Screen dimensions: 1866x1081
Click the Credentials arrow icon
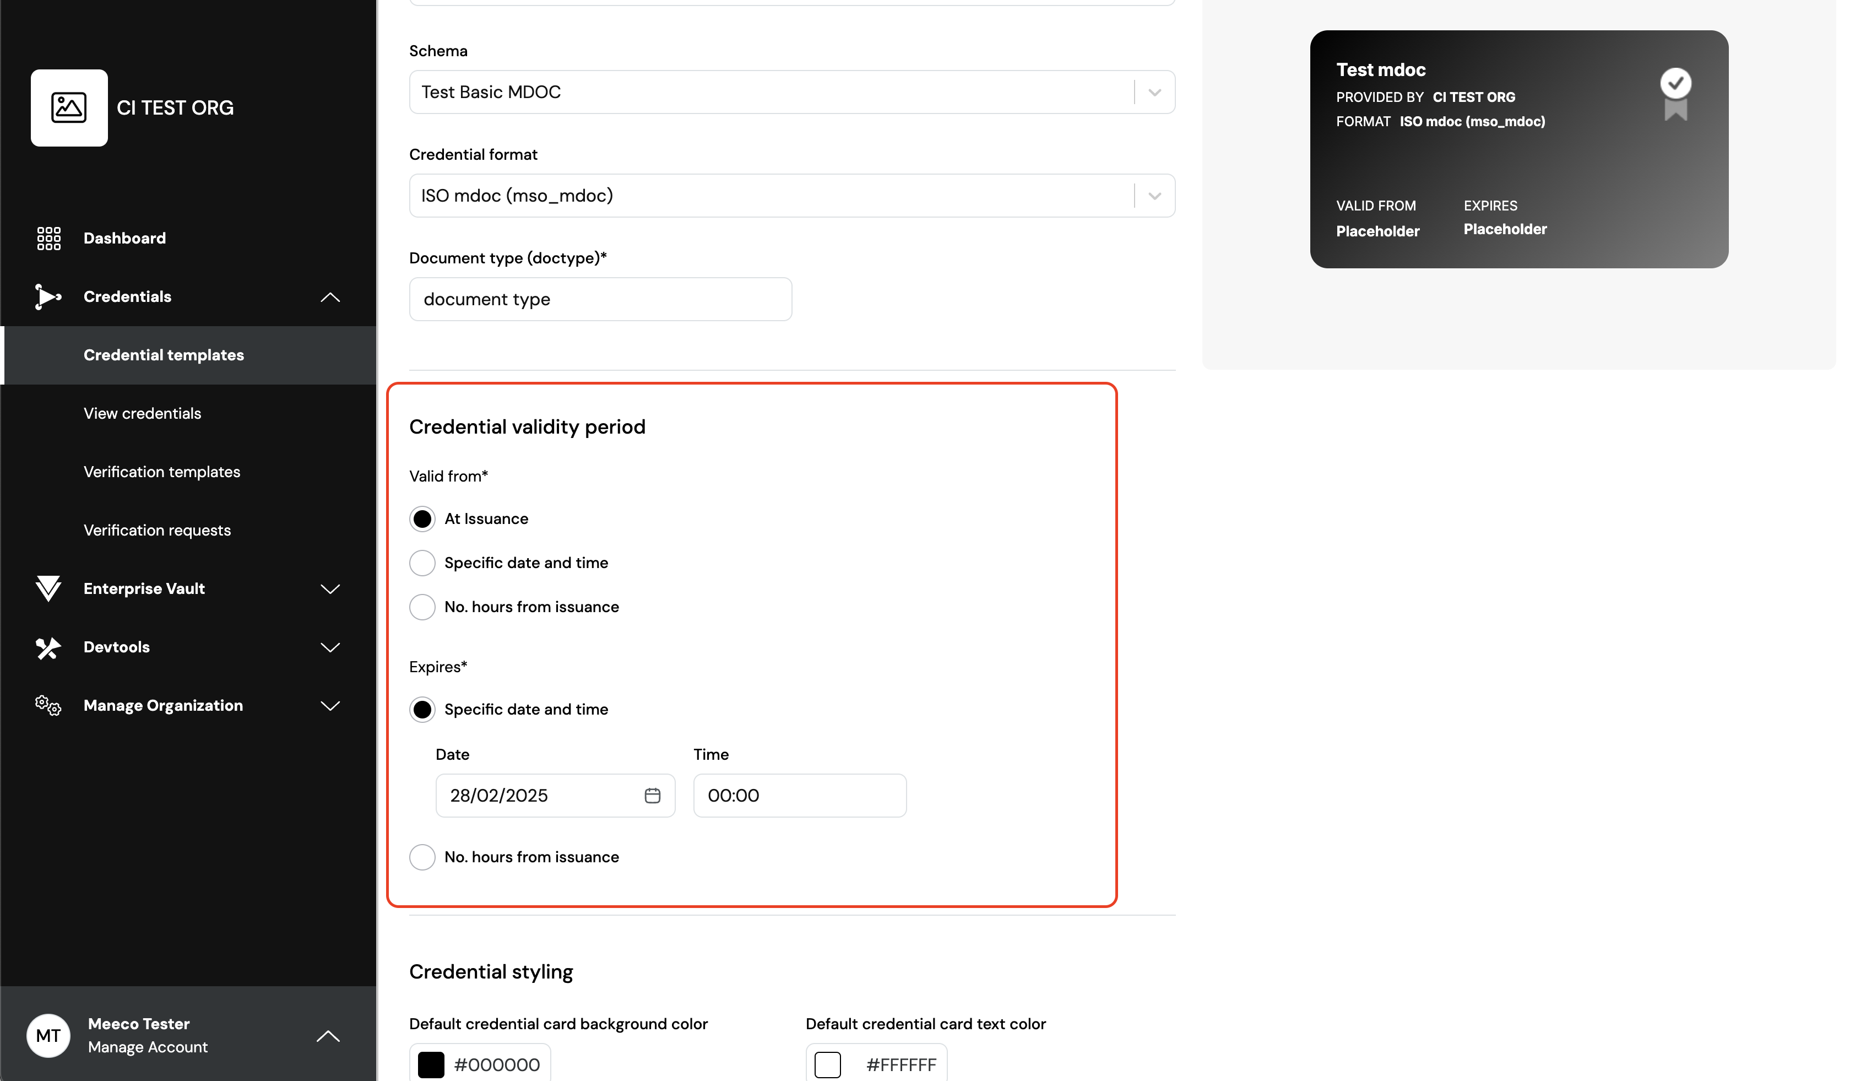48,296
